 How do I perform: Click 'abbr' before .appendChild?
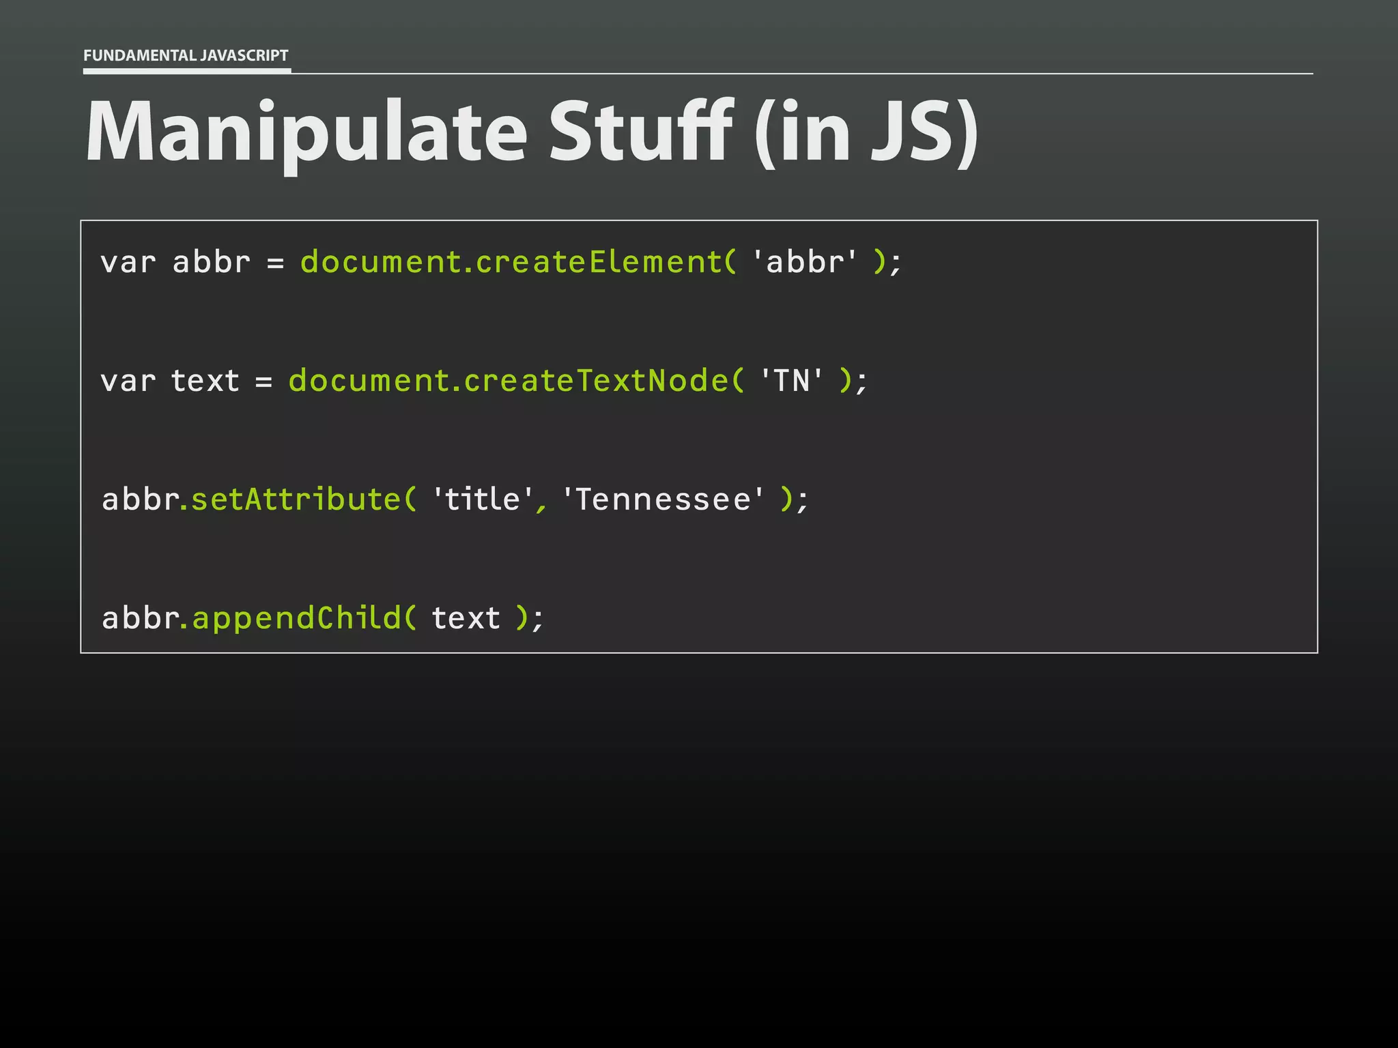(140, 618)
